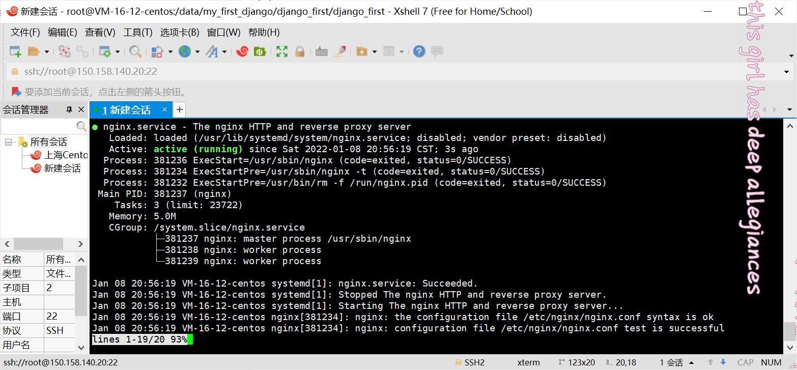The image size is (797, 370).
Task: Click the lock screen padlock icon
Action: (300, 51)
